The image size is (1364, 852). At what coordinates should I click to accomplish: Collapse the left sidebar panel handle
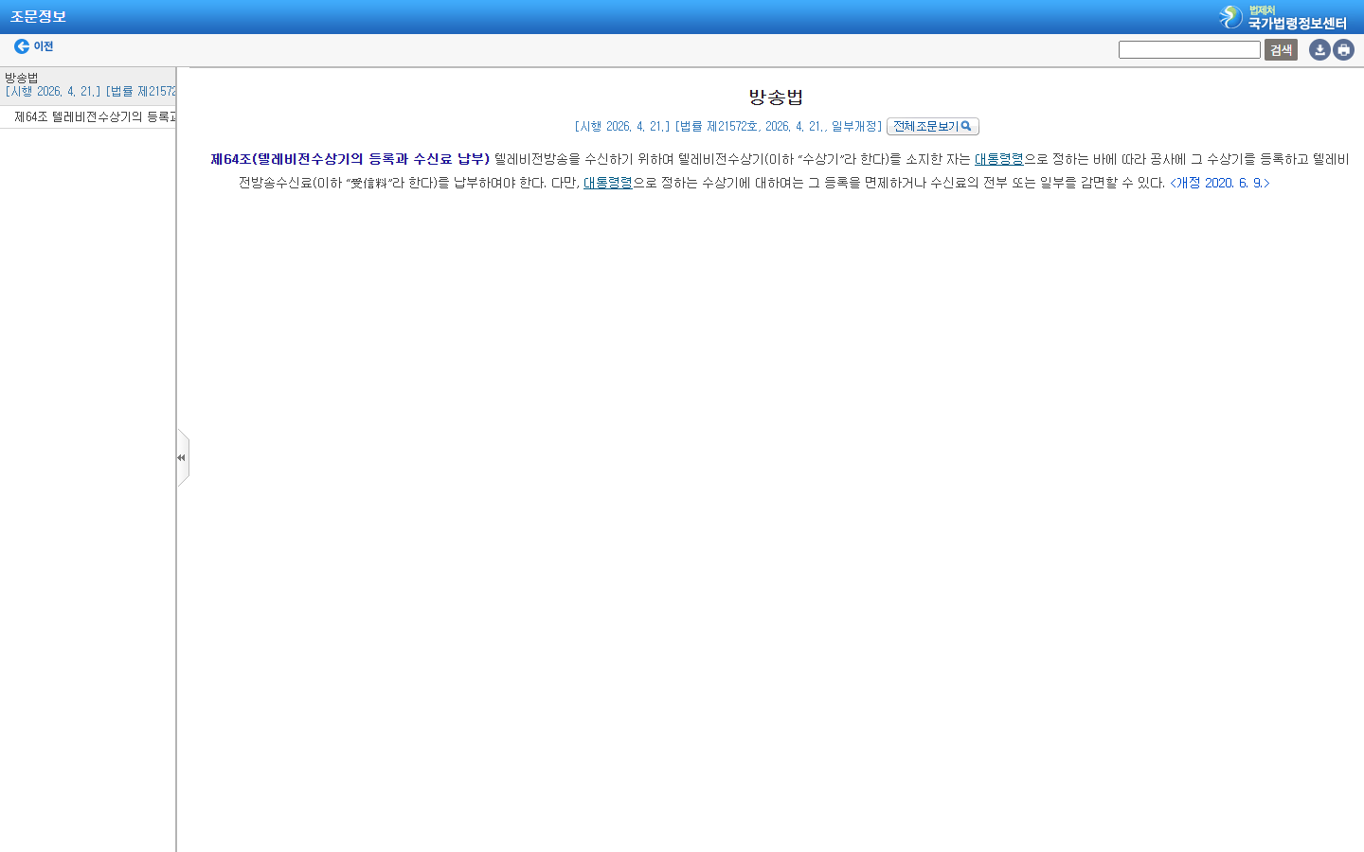pos(182,458)
